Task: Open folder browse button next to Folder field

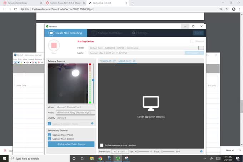Action: 201,48
